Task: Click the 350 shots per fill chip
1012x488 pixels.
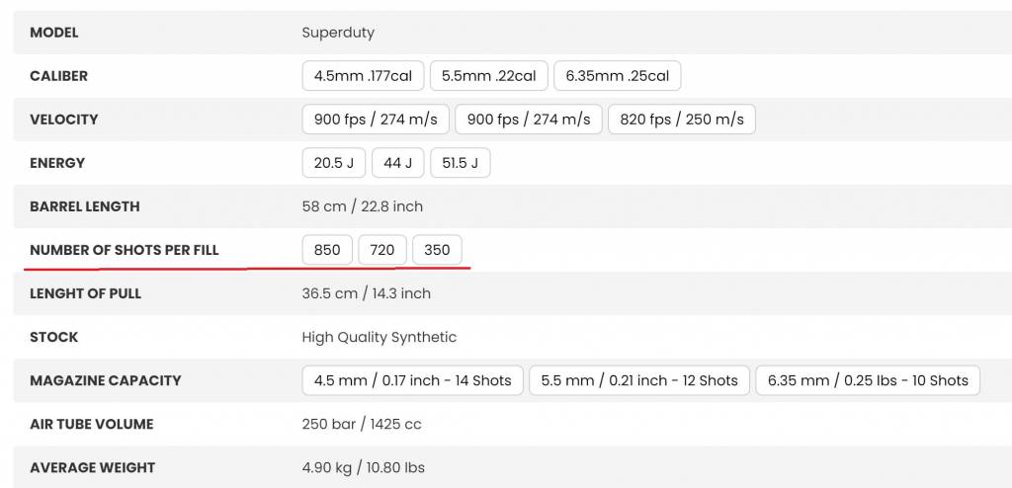Action: pyautogui.click(x=437, y=250)
